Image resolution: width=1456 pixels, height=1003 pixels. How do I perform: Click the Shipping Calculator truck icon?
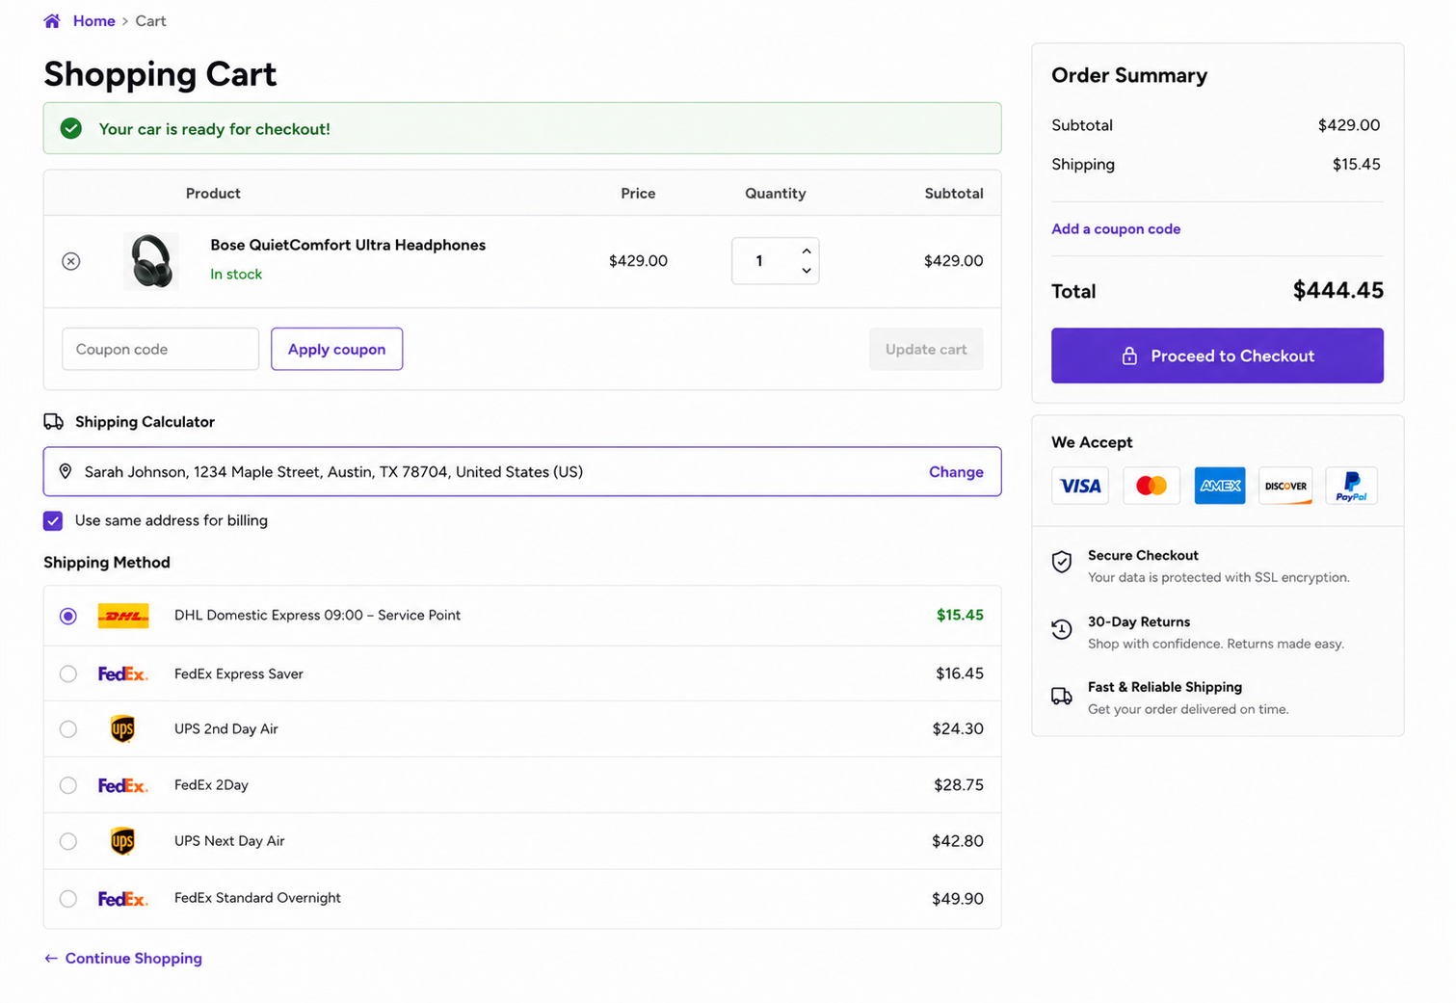point(54,422)
